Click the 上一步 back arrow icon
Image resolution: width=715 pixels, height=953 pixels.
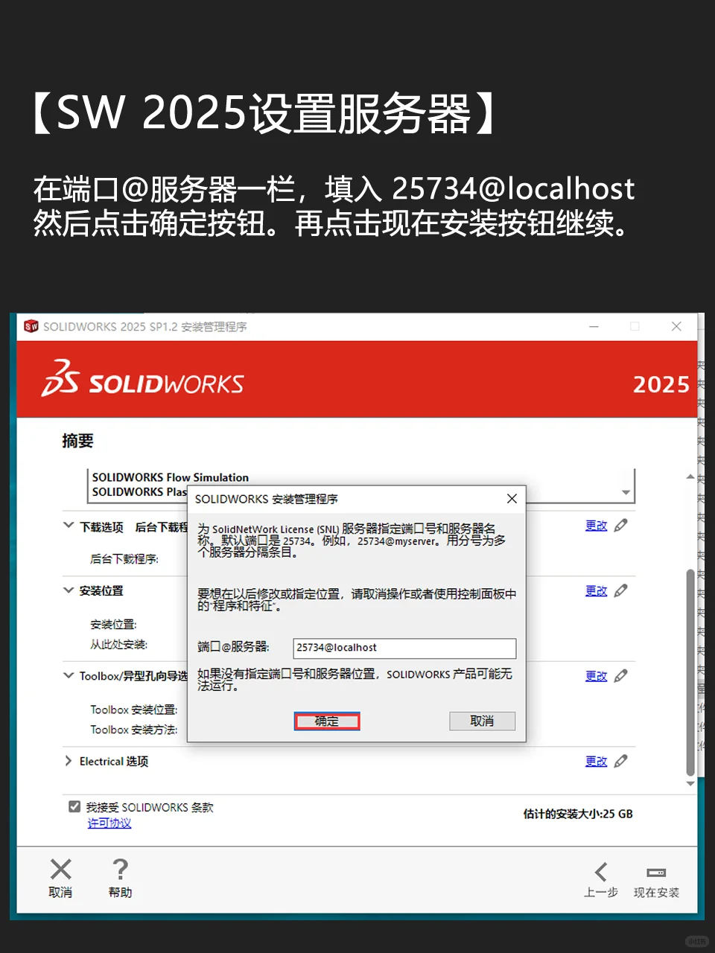601,871
